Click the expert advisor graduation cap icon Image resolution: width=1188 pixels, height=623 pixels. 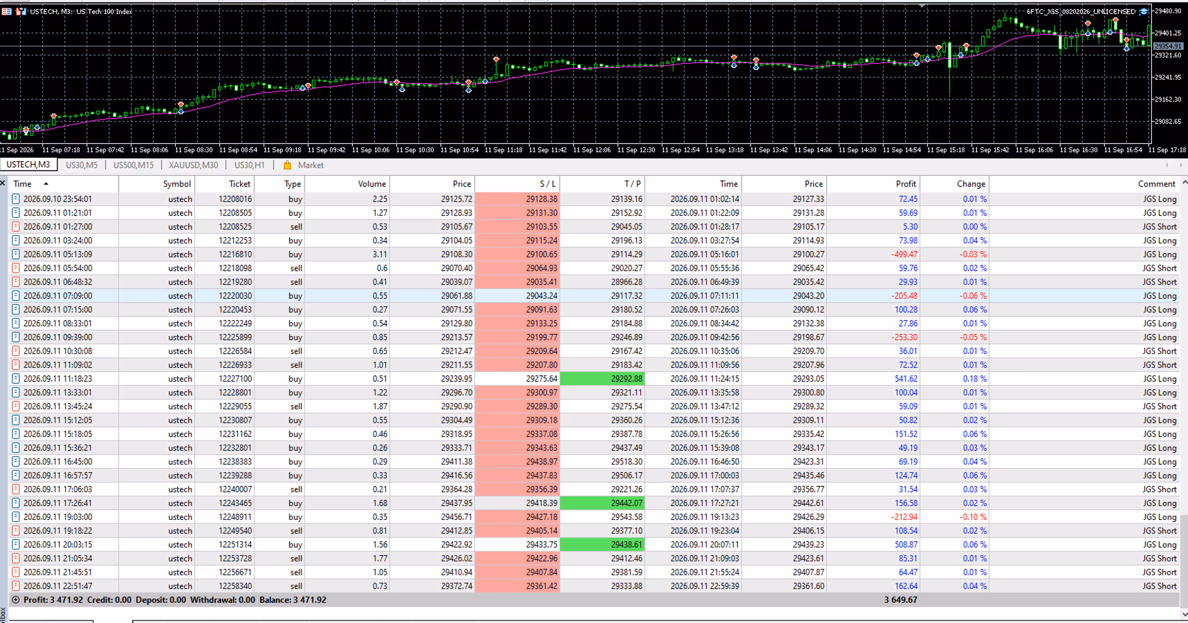point(1144,11)
